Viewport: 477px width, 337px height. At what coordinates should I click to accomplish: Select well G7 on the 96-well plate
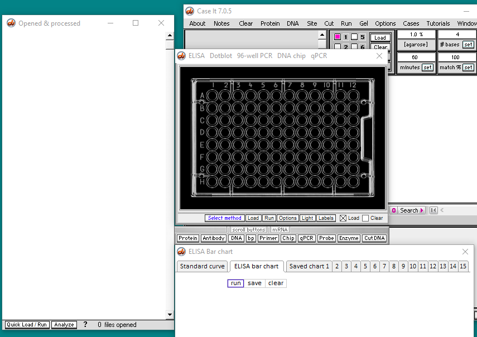tap(290, 169)
